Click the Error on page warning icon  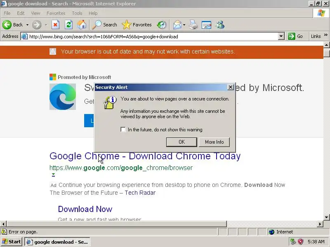(4, 232)
